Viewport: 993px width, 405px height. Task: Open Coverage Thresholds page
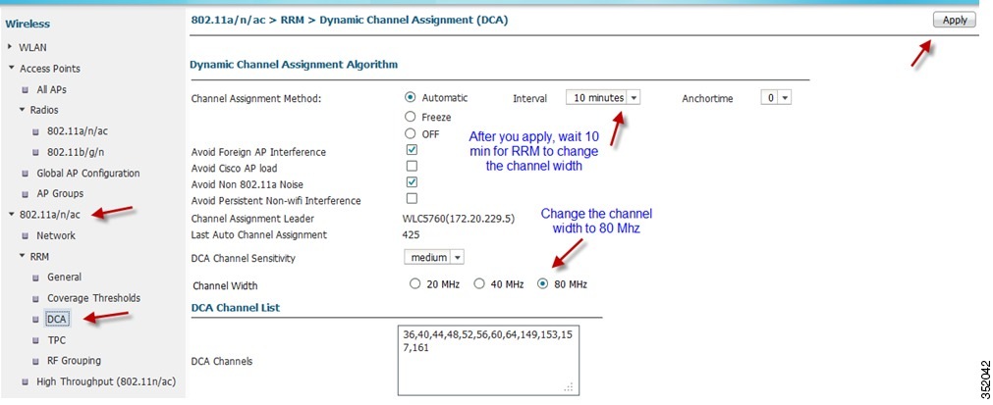(93, 297)
